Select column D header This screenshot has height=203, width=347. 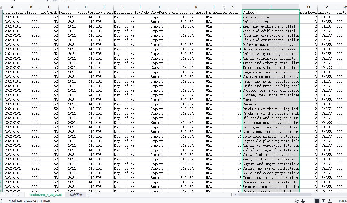[68, 7]
